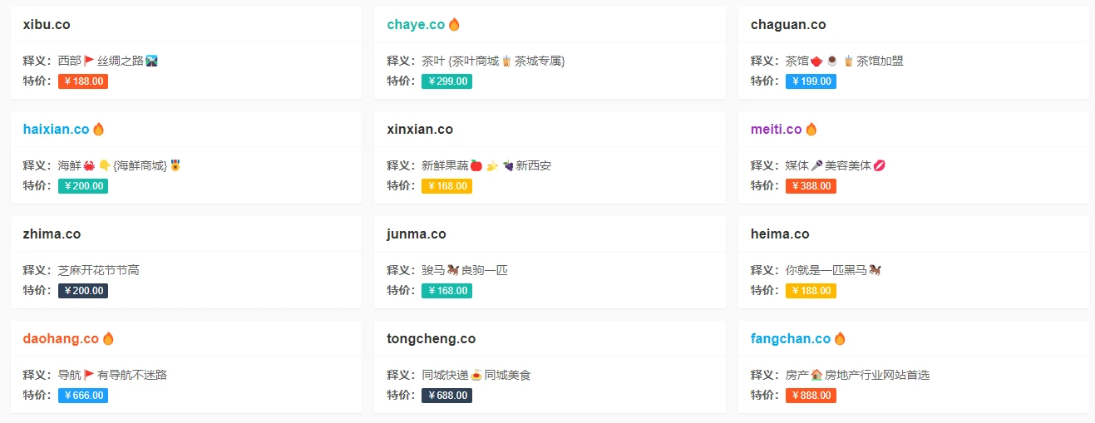
Task: Click the ￥299.00 price badge on chaye.co
Action: pyautogui.click(x=446, y=81)
